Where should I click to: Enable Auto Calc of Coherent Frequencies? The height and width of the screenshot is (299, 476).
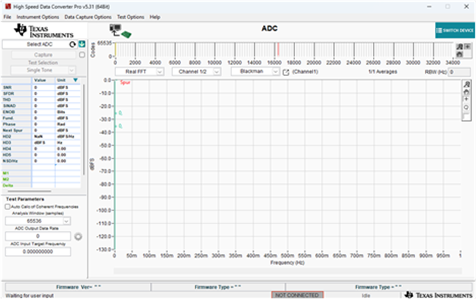[7, 207]
